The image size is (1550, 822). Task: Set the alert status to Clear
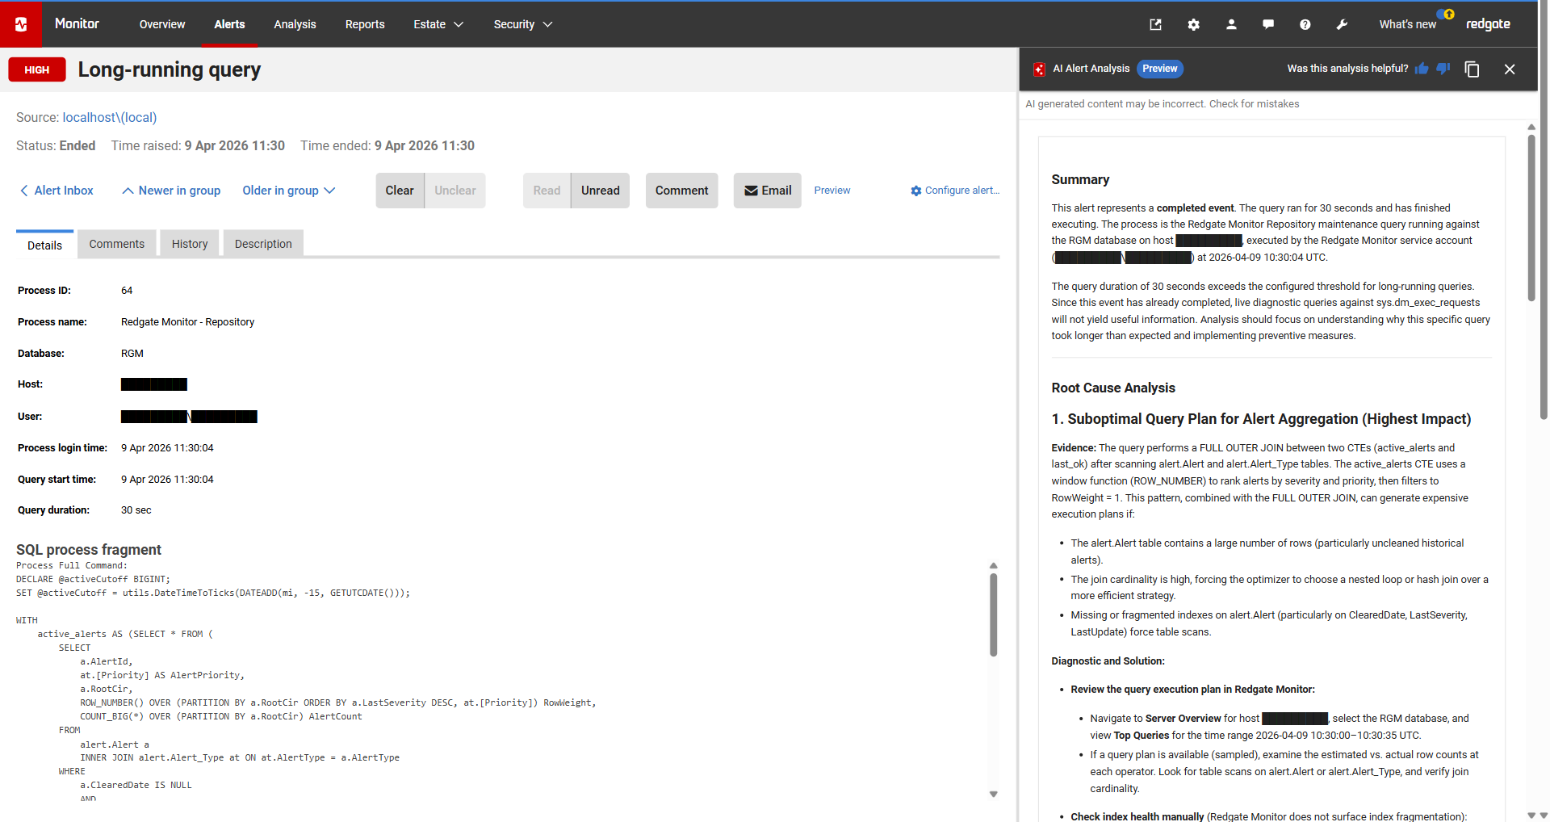click(x=399, y=191)
